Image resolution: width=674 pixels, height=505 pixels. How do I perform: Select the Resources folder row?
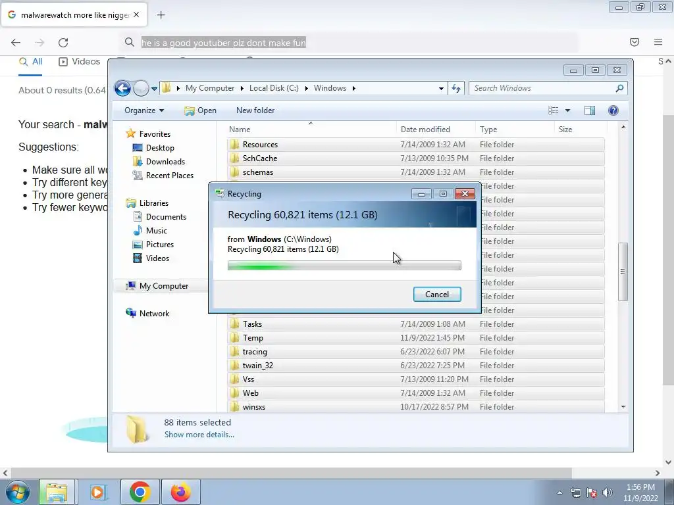(416, 145)
